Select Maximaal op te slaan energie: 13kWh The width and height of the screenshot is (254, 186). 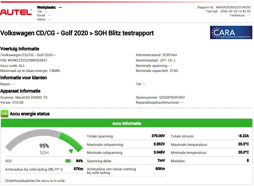30,71
